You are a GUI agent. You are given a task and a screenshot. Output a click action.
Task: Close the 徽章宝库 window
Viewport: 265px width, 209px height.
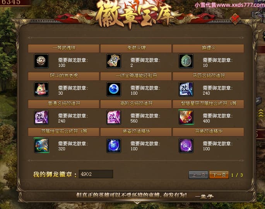pos(235,19)
